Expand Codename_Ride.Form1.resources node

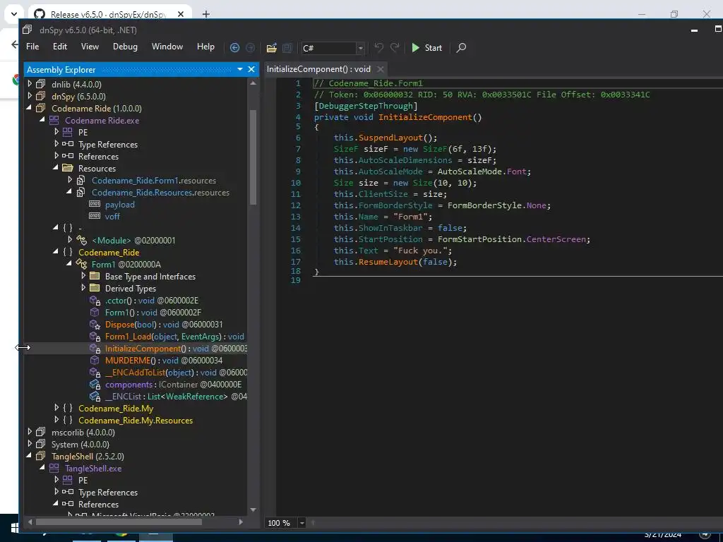70,180
